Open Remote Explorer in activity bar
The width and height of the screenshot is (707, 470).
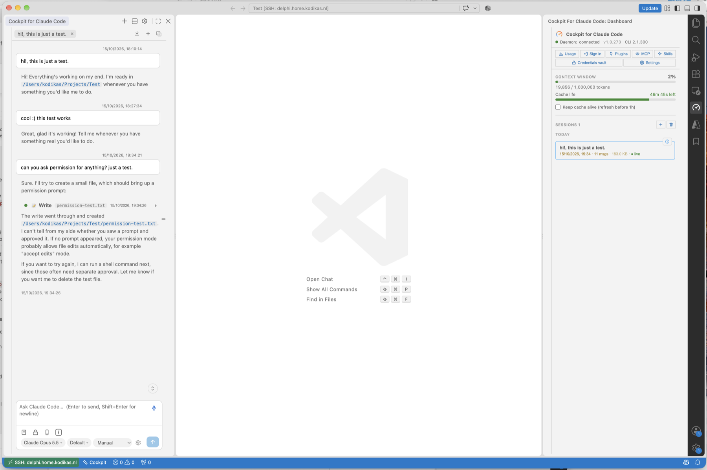click(696, 91)
